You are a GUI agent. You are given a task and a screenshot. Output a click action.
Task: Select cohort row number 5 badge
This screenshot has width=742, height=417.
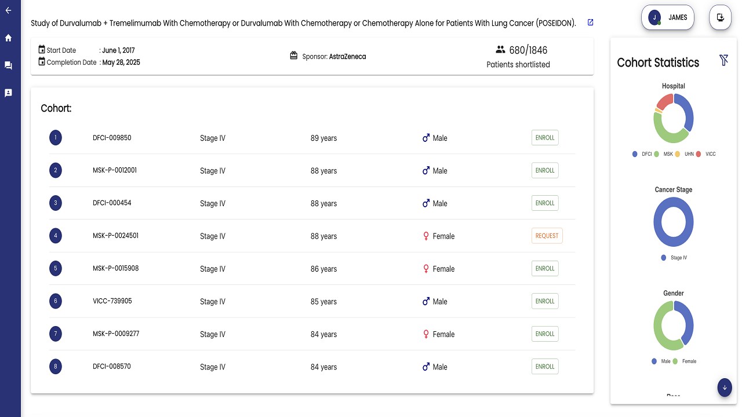click(56, 269)
